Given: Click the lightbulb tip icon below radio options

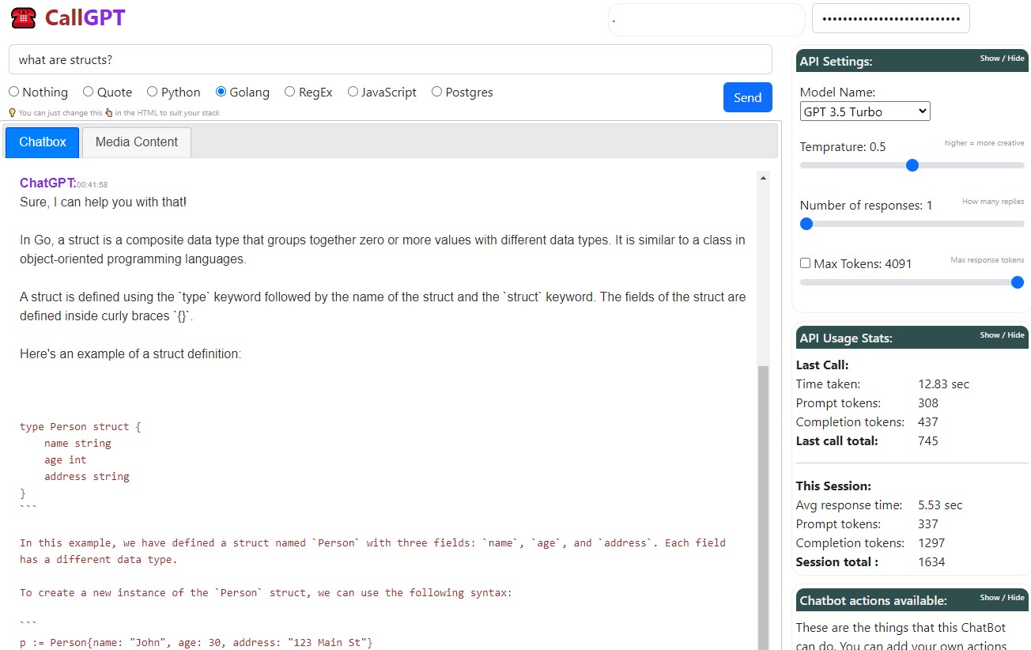Looking at the screenshot, I should click(x=12, y=113).
